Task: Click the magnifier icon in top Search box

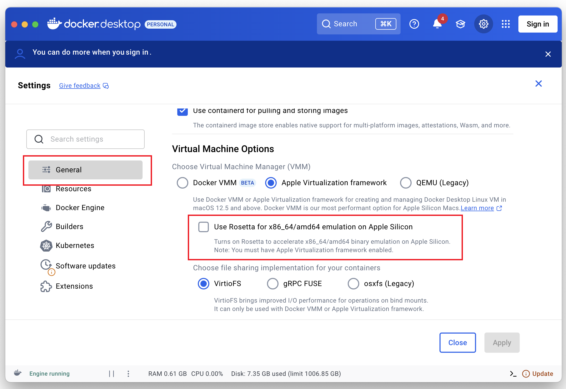Action: tap(326, 24)
